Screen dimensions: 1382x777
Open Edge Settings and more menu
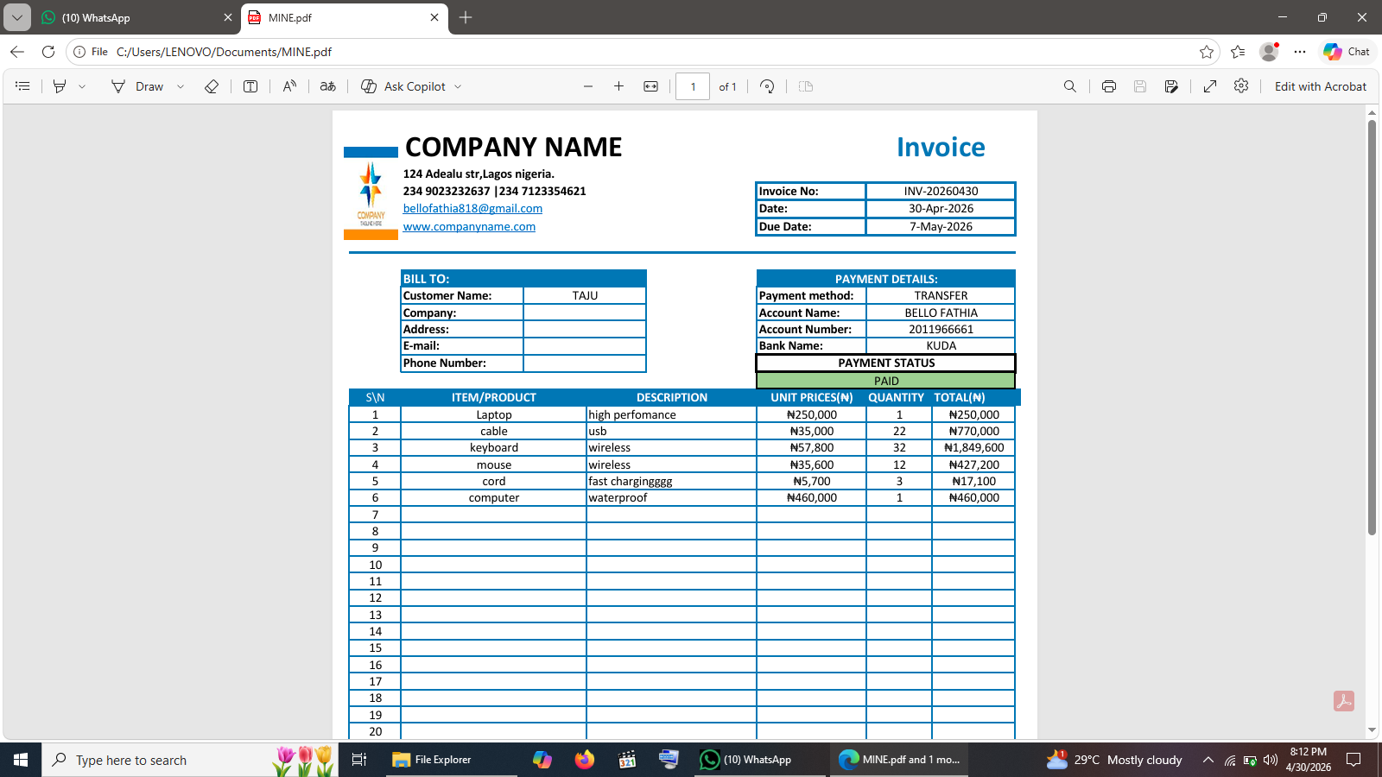click(1300, 52)
